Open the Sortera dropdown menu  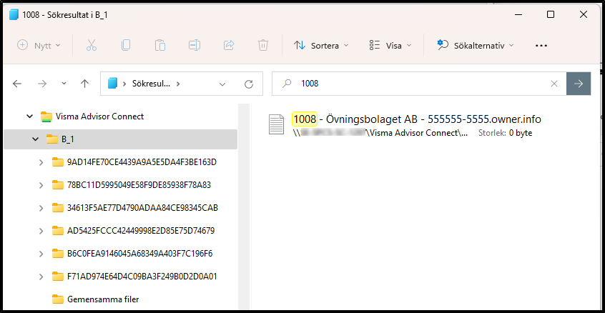coord(320,45)
